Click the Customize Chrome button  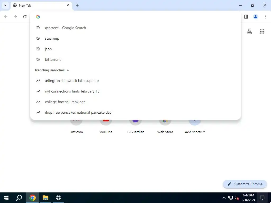245,184
